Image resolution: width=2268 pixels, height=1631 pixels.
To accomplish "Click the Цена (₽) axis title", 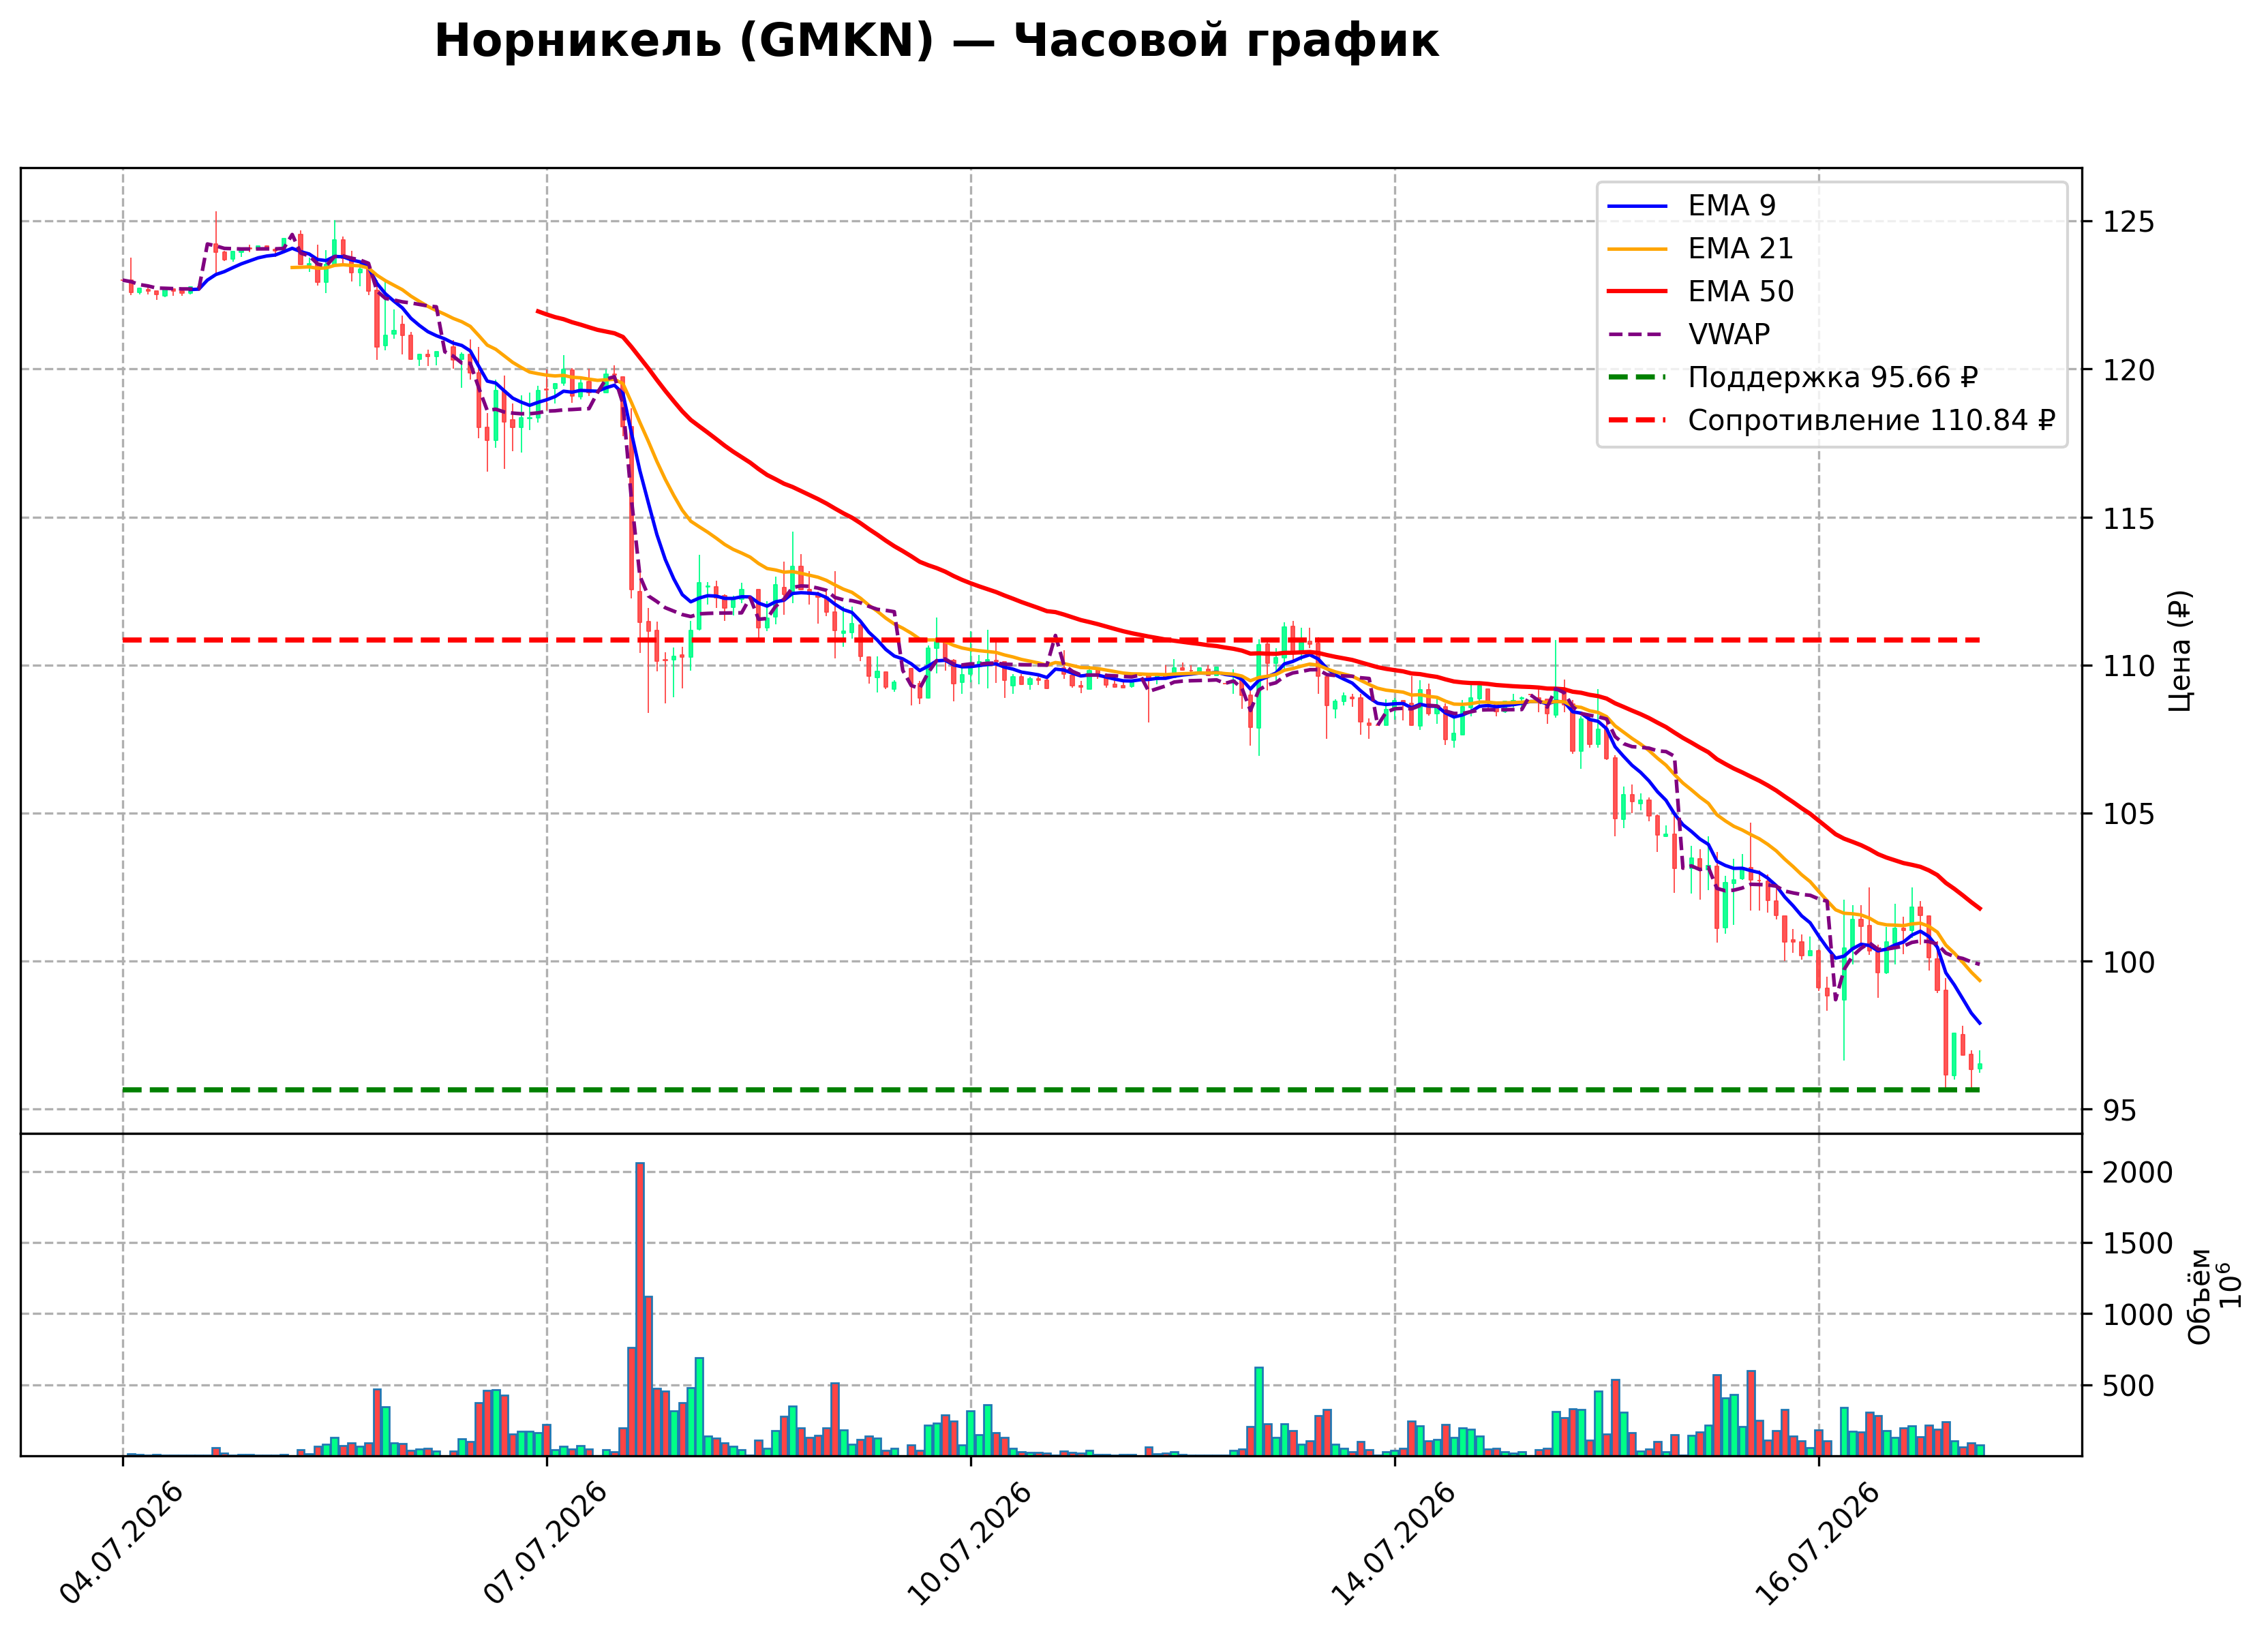I will pyautogui.click(x=2180, y=651).
